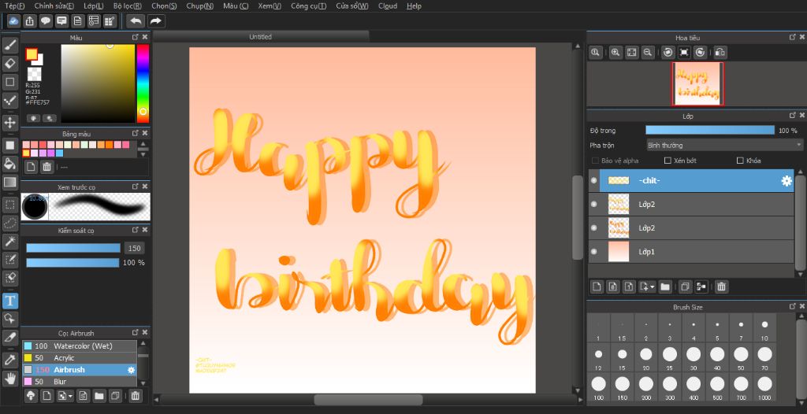Screen dimensions: 807x414
Task: Select the Text tool
Action: [10, 301]
